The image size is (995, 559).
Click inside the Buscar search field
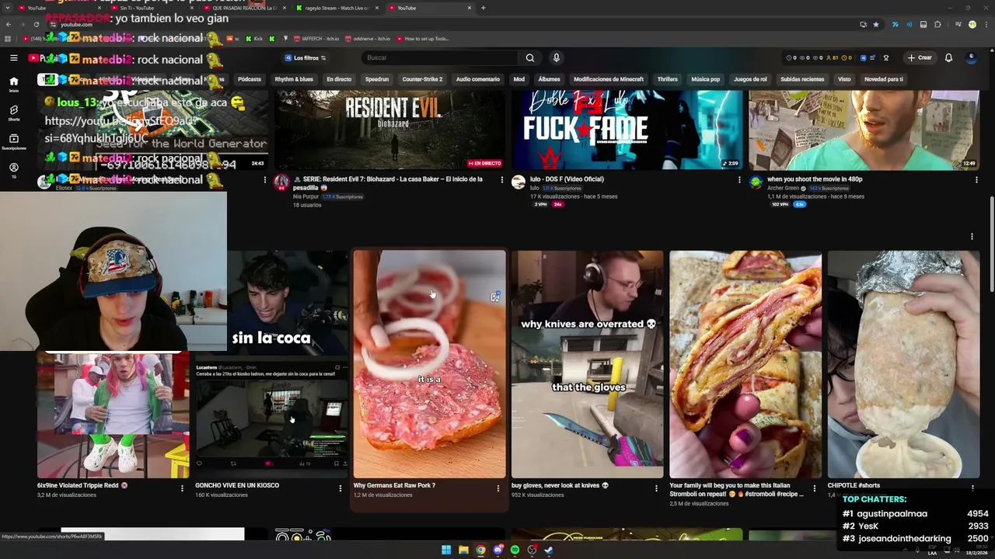439,57
